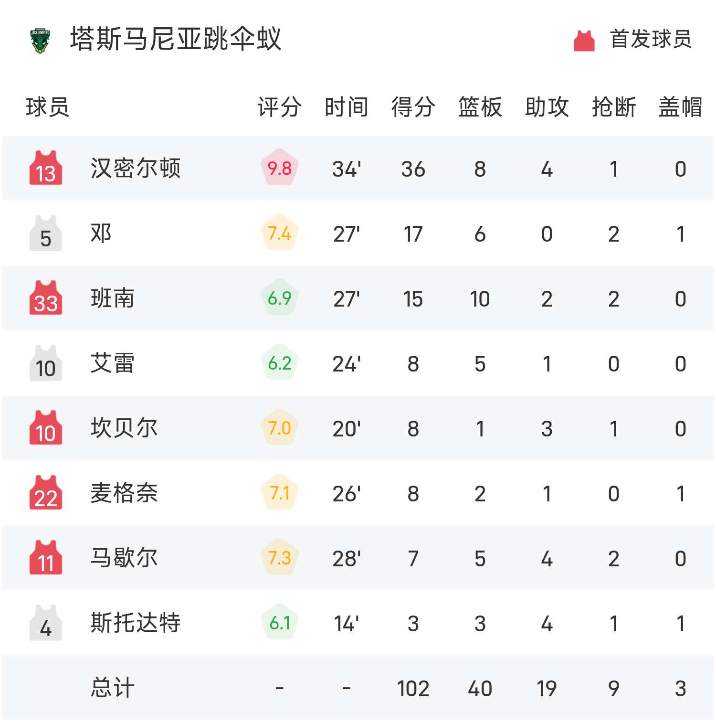This screenshot has width=716, height=722.
Task: Click the red number 33 jersey icon
Action: click(x=46, y=298)
